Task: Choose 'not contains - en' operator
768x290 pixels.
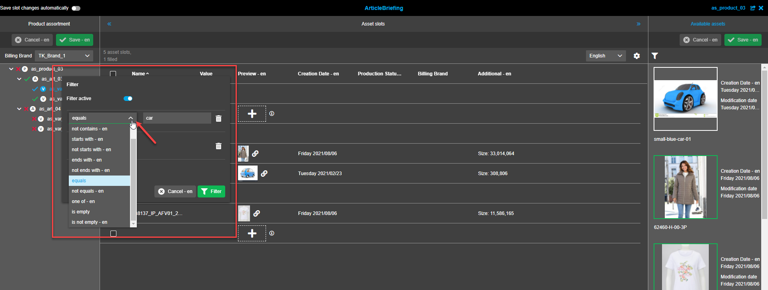Action: [x=100, y=129]
